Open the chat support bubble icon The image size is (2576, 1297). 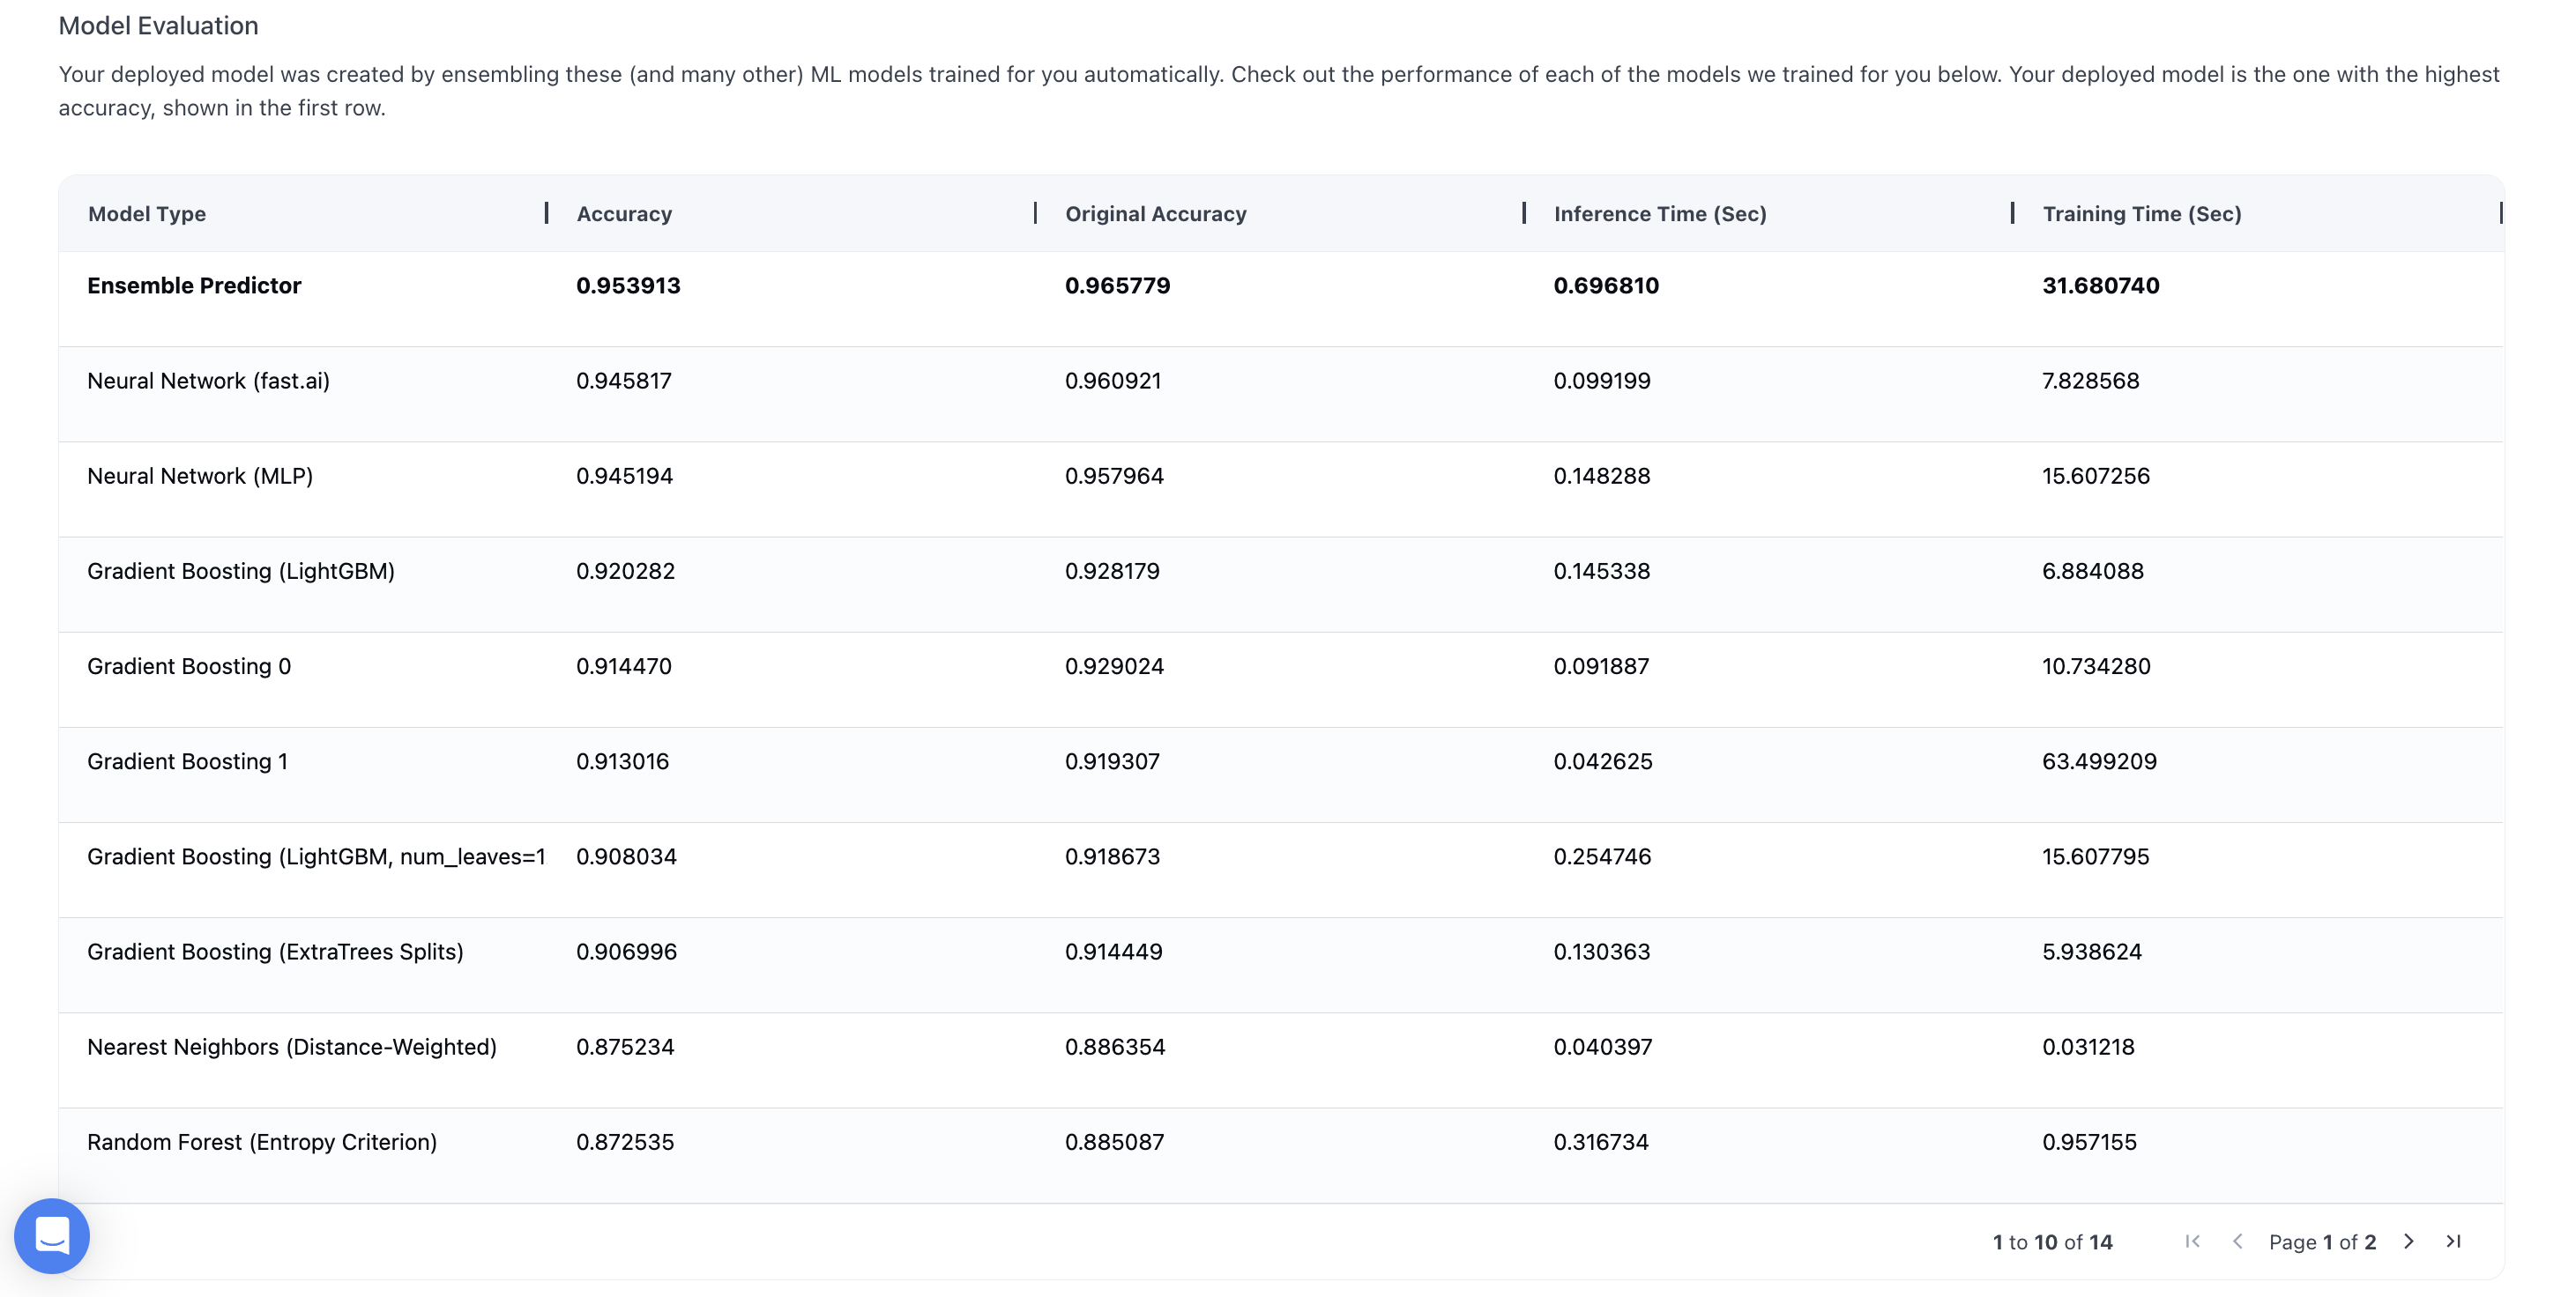click(52, 1235)
